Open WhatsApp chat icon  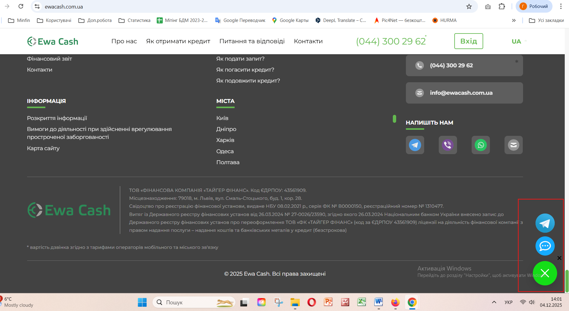pos(481,145)
